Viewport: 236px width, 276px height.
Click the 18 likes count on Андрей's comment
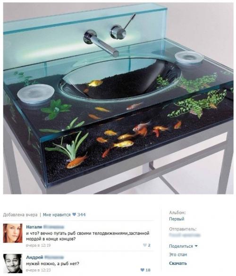pyautogui.click(x=148, y=270)
